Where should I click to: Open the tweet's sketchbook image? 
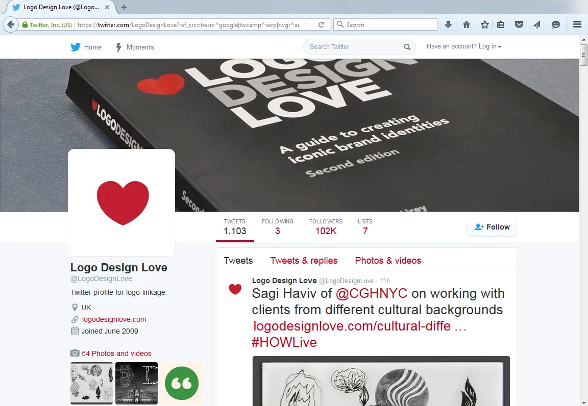381,381
